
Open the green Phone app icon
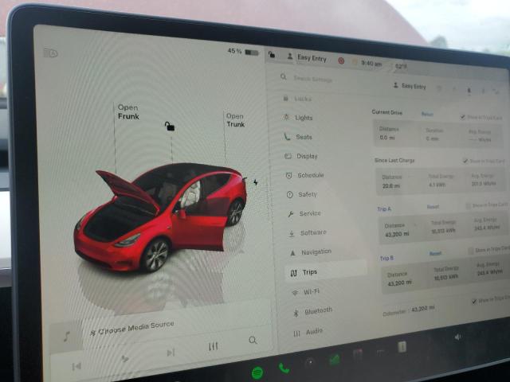click(x=284, y=368)
